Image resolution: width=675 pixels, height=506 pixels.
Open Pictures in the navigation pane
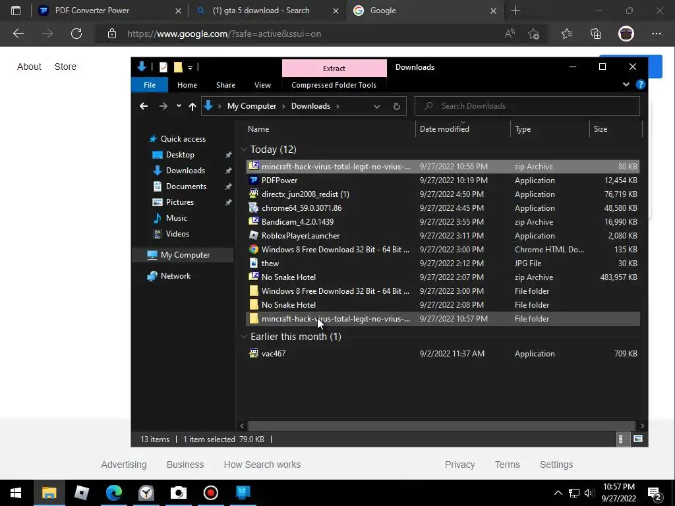[x=180, y=202]
